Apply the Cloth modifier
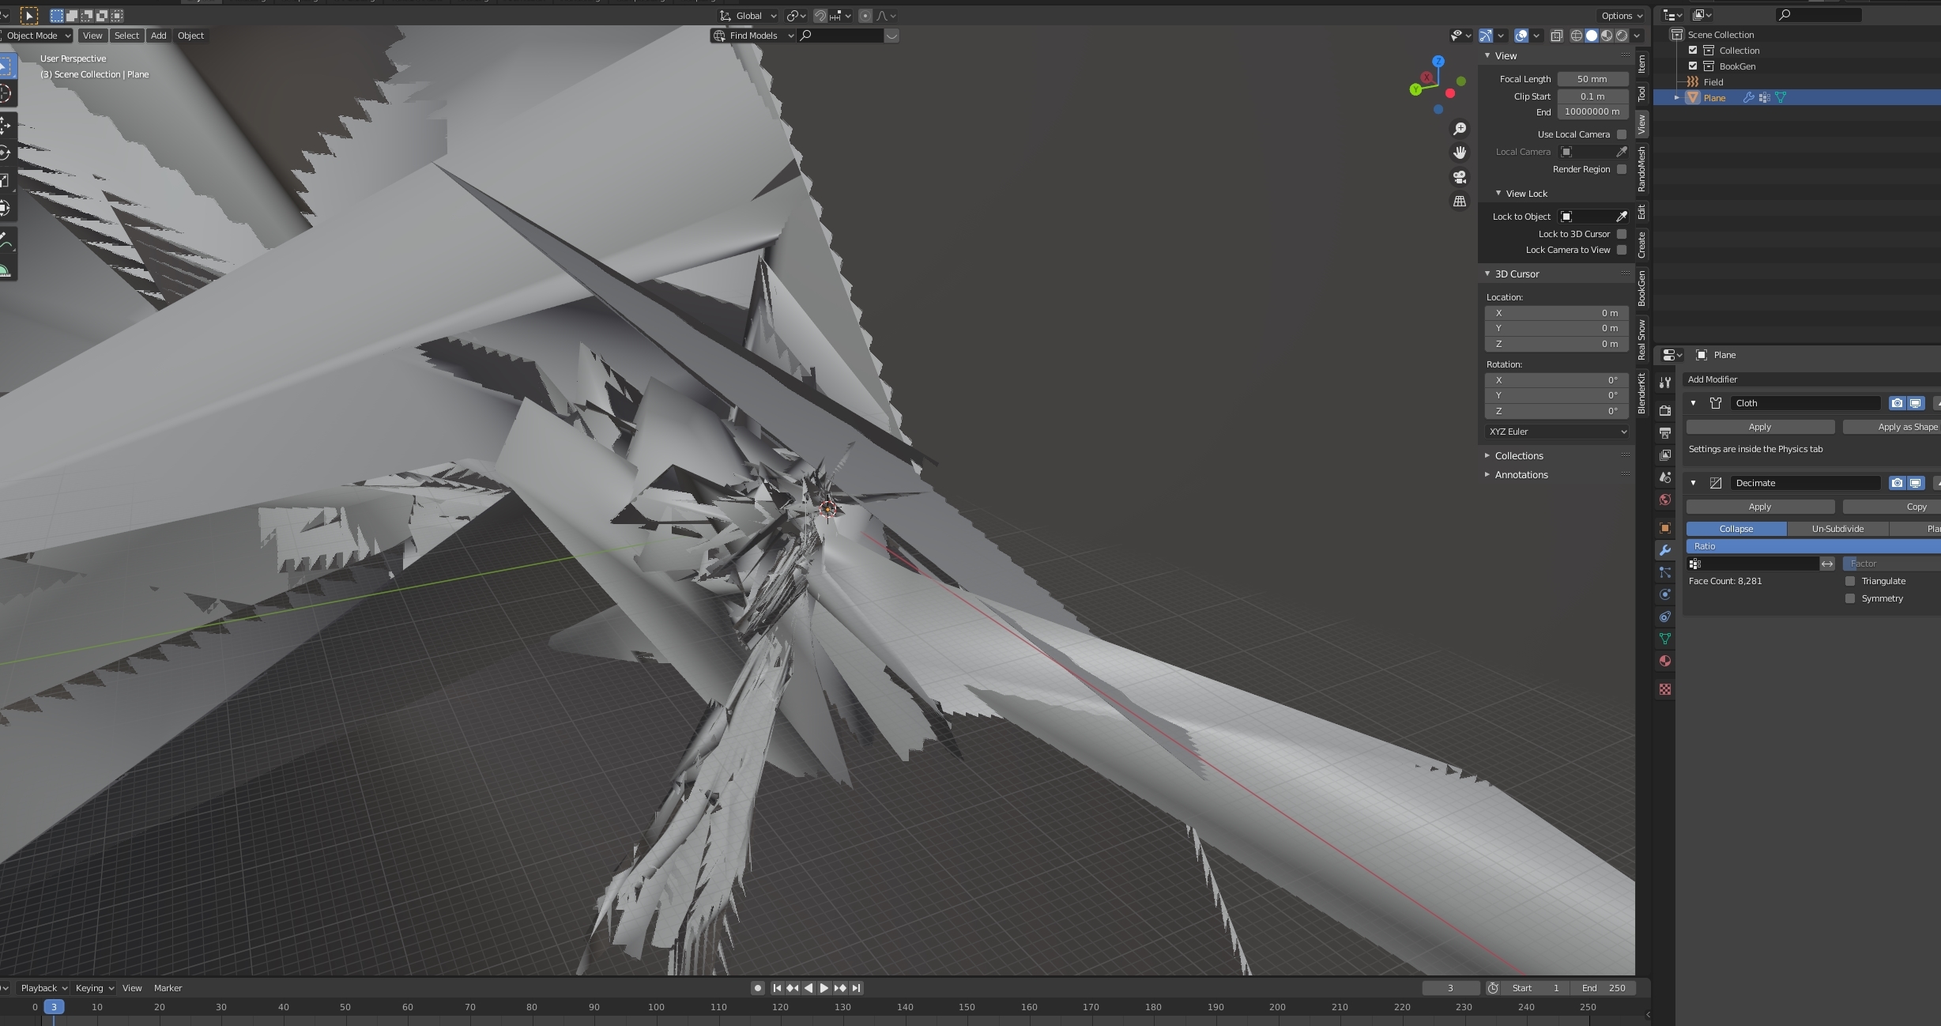 pyautogui.click(x=1759, y=427)
